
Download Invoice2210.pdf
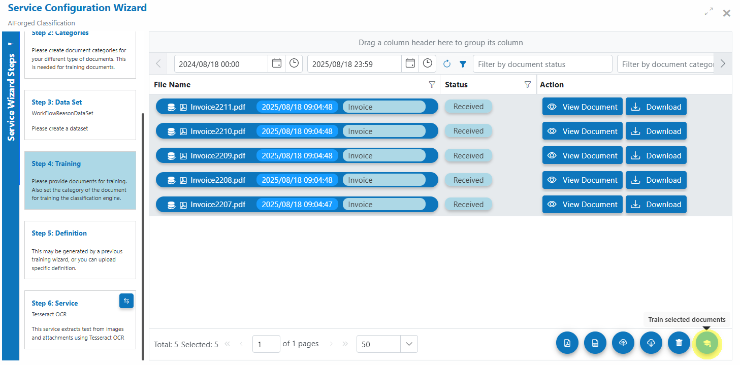coord(656,131)
